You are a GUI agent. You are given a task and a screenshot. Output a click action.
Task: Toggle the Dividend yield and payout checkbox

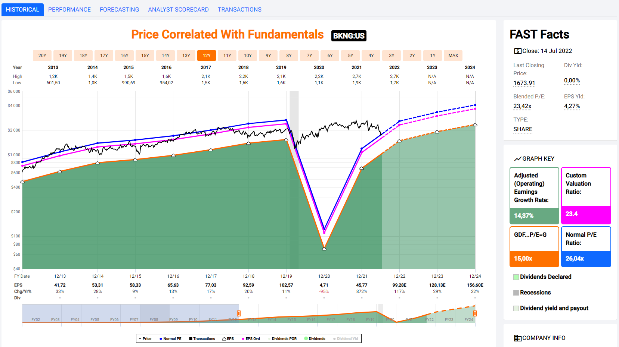516,308
